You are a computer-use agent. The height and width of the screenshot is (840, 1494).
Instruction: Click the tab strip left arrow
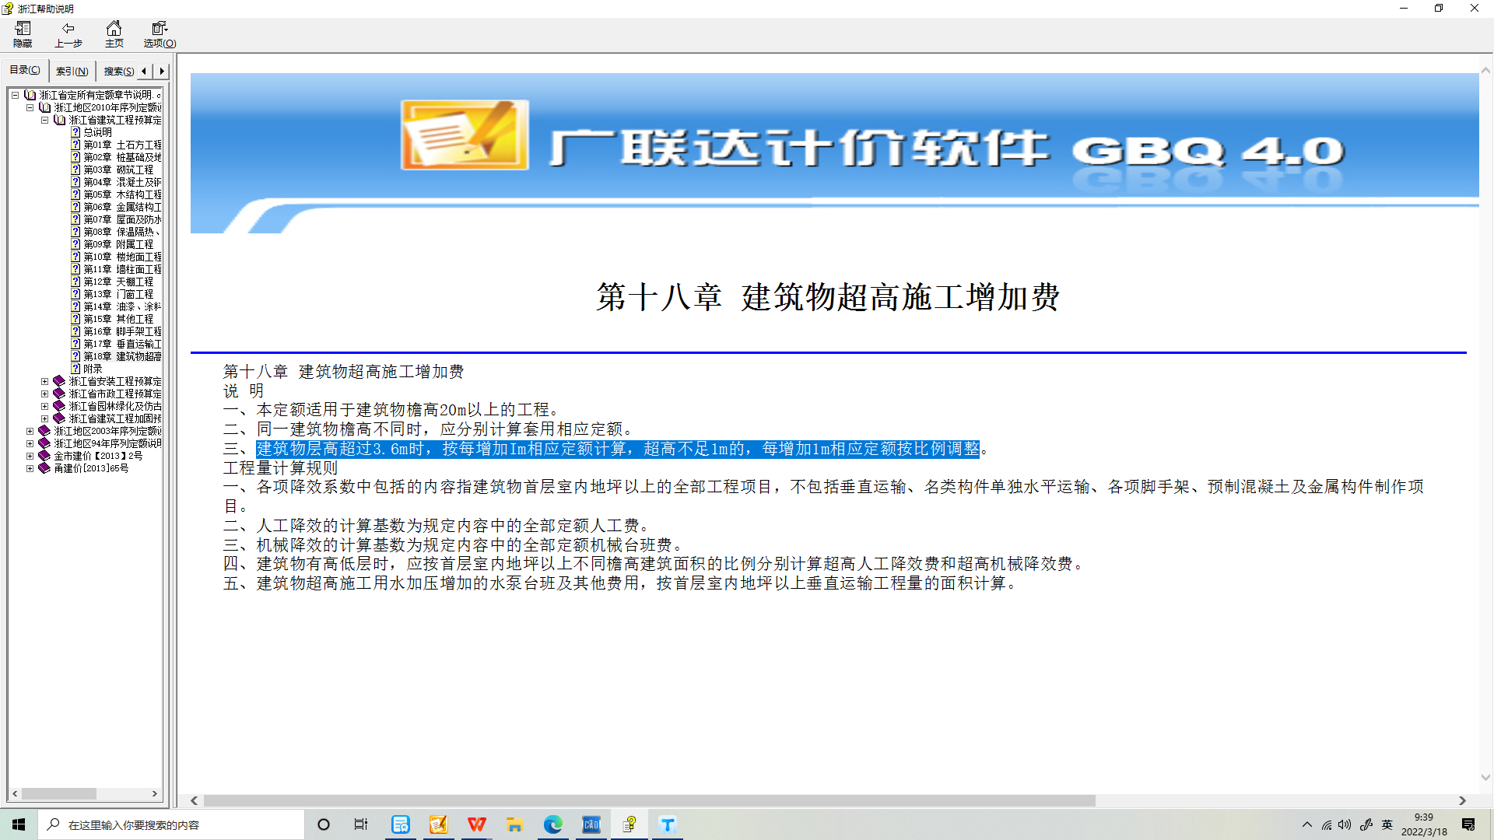point(144,71)
